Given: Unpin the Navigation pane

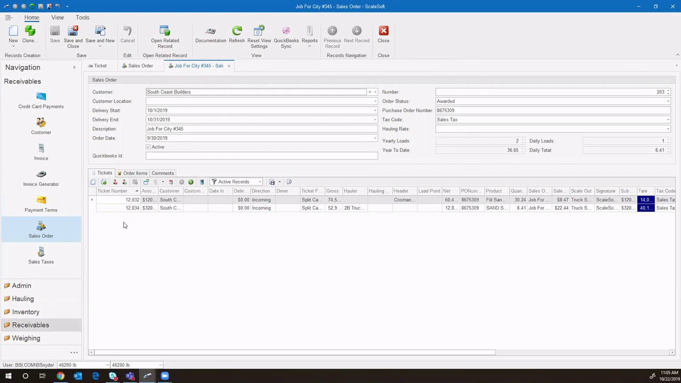Looking at the screenshot, I should (x=74, y=68).
